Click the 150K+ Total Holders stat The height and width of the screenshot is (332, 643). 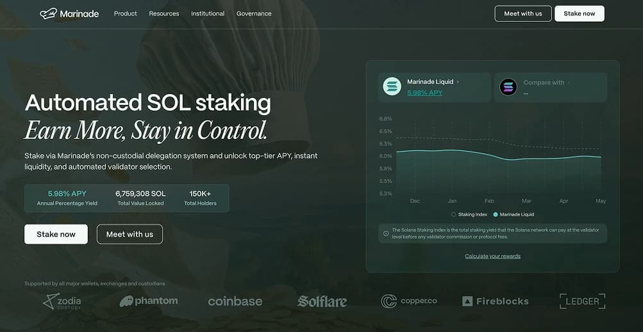pos(200,198)
